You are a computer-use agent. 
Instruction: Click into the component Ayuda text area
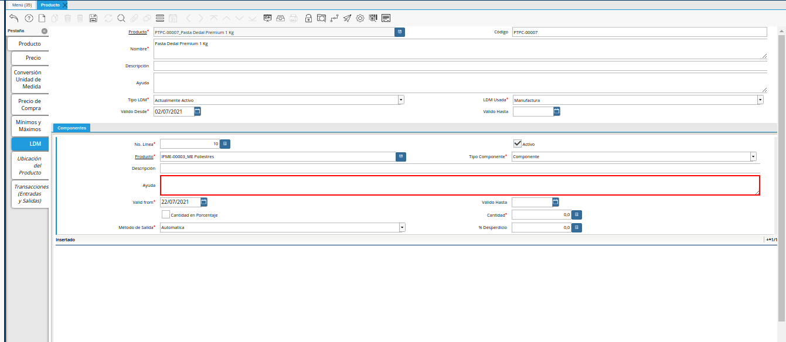pyautogui.click(x=460, y=185)
